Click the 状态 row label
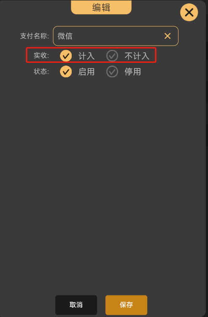The image size is (208, 317). pos(41,71)
